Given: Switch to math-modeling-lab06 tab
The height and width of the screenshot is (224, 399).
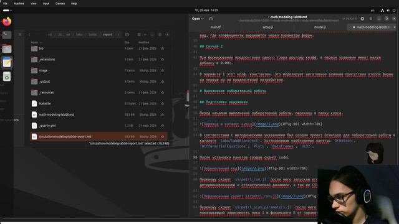Looking at the screenshot, I should 371,27.
